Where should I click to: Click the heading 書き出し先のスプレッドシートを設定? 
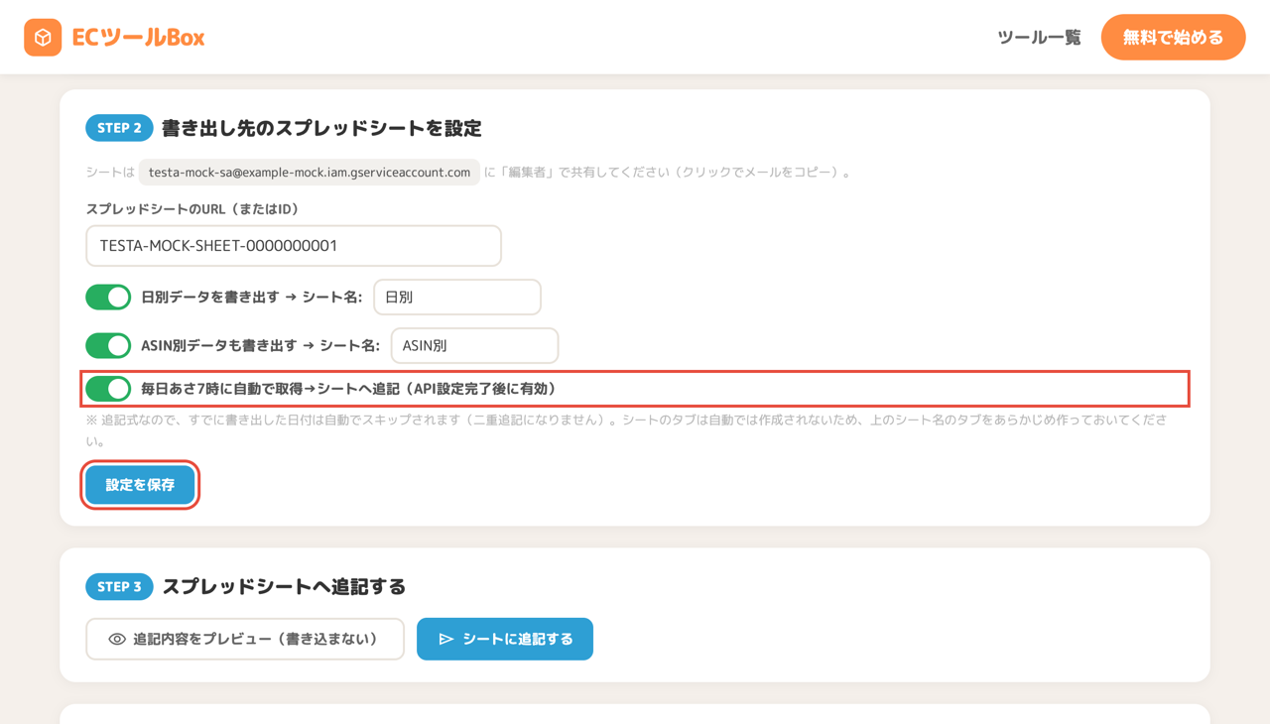pyautogui.click(x=321, y=128)
